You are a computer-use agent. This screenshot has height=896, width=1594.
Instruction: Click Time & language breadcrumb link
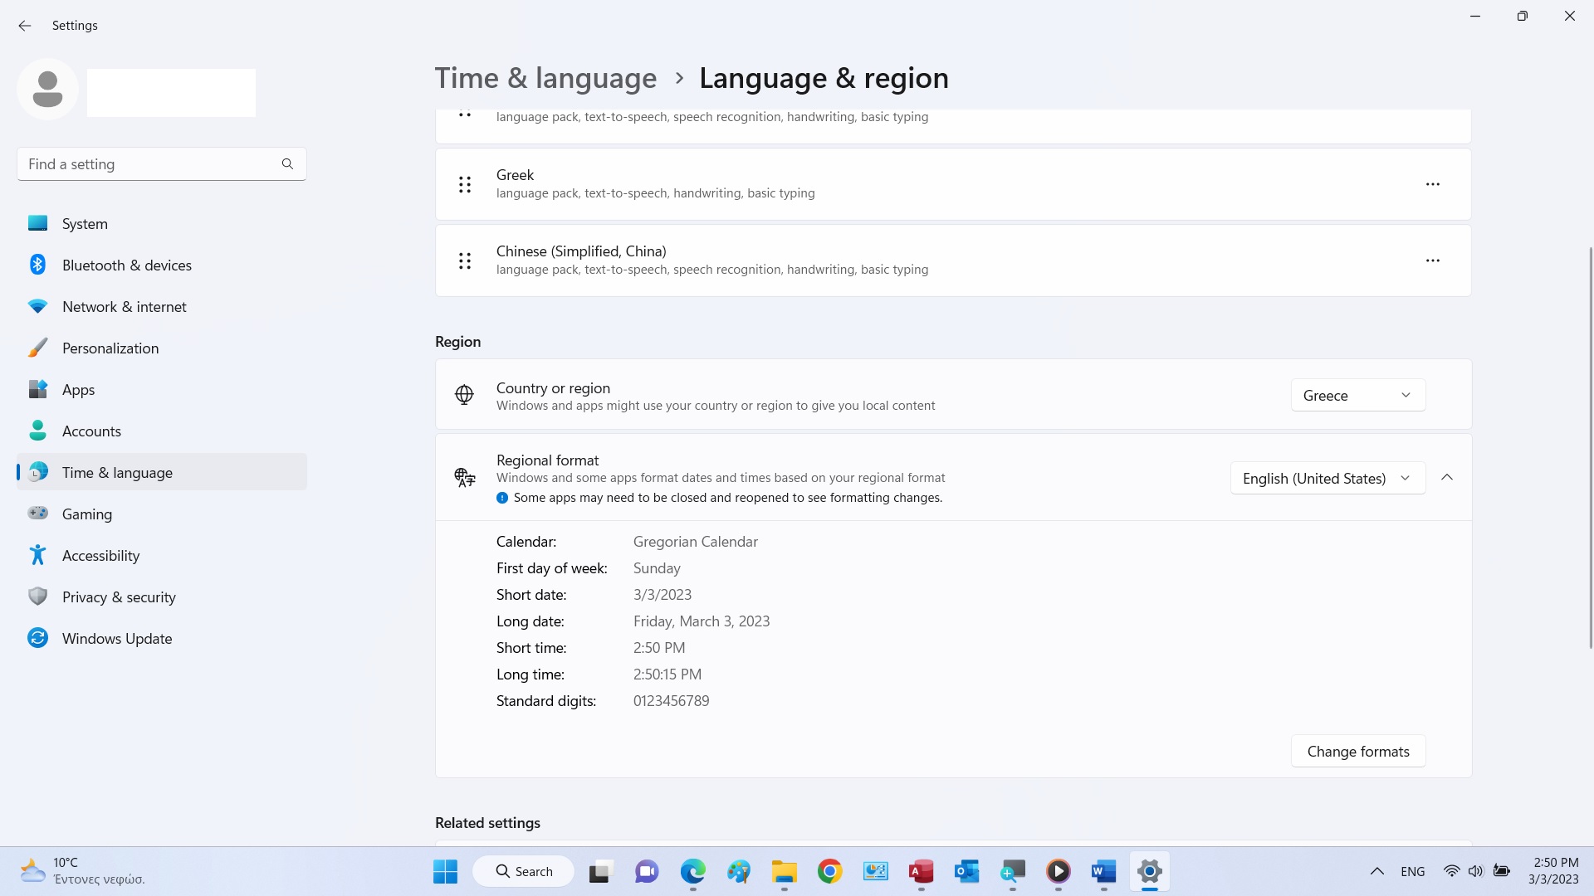tap(545, 78)
